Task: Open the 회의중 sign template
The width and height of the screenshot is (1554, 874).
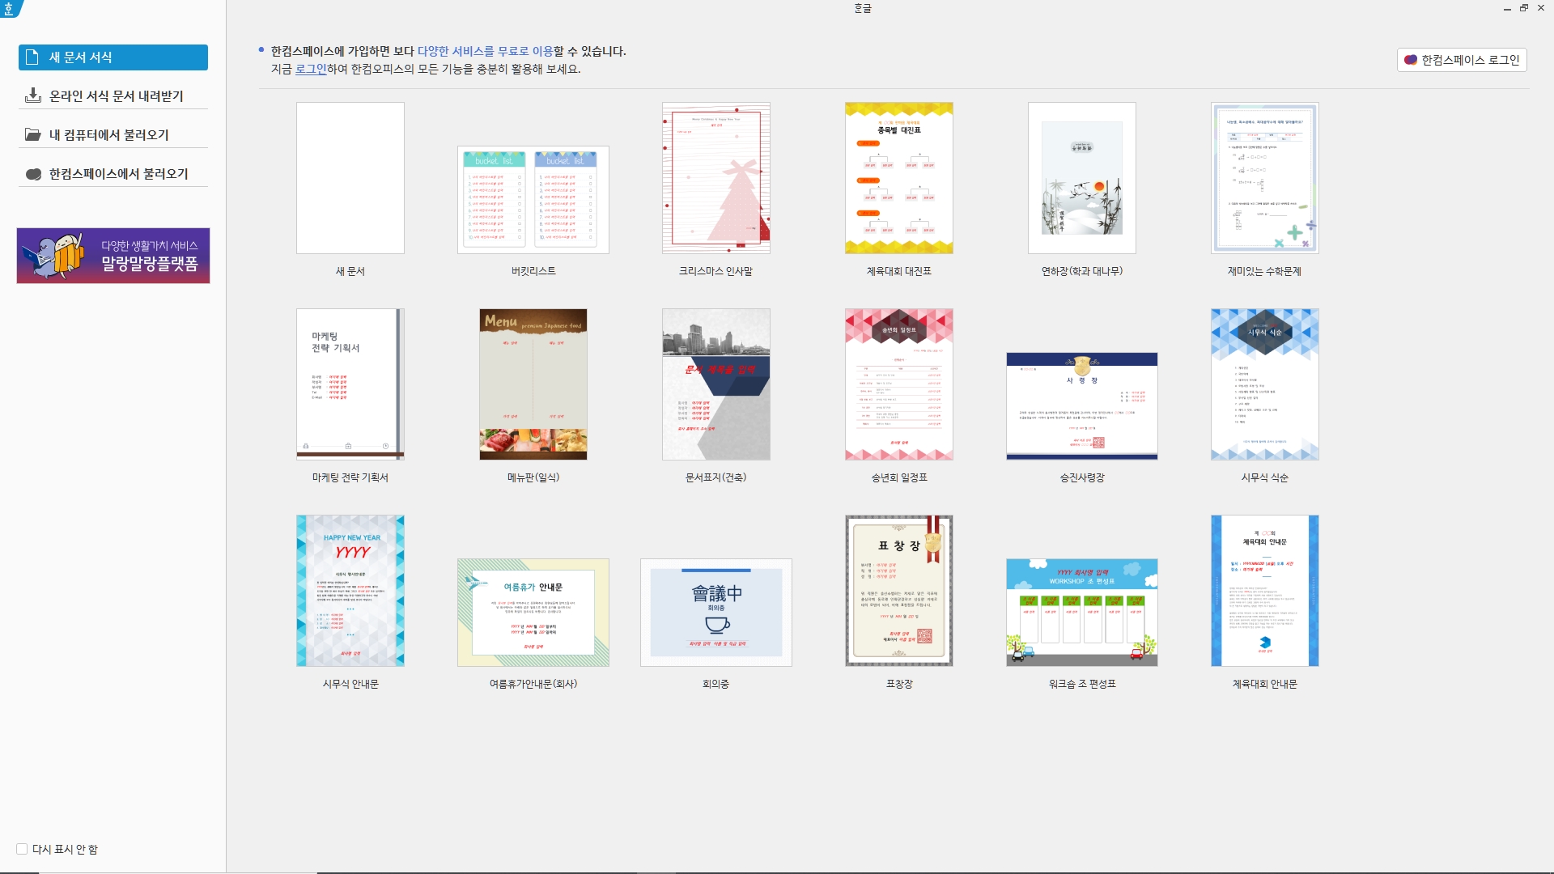Action: pyautogui.click(x=715, y=613)
